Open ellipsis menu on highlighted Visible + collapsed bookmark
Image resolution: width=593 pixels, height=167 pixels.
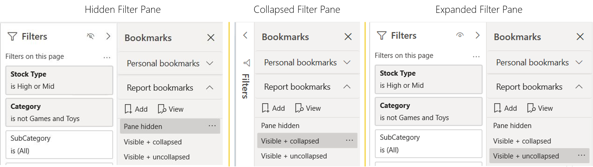tap(349, 140)
